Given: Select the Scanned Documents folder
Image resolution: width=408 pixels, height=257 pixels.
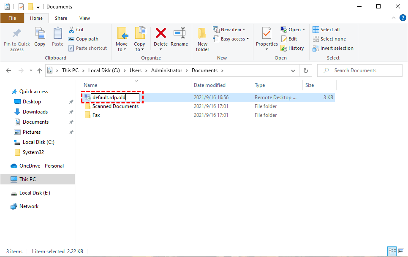Looking at the screenshot, I should [x=115, y=106].
